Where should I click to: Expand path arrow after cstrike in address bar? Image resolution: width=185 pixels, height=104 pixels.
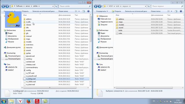(39, 6)
